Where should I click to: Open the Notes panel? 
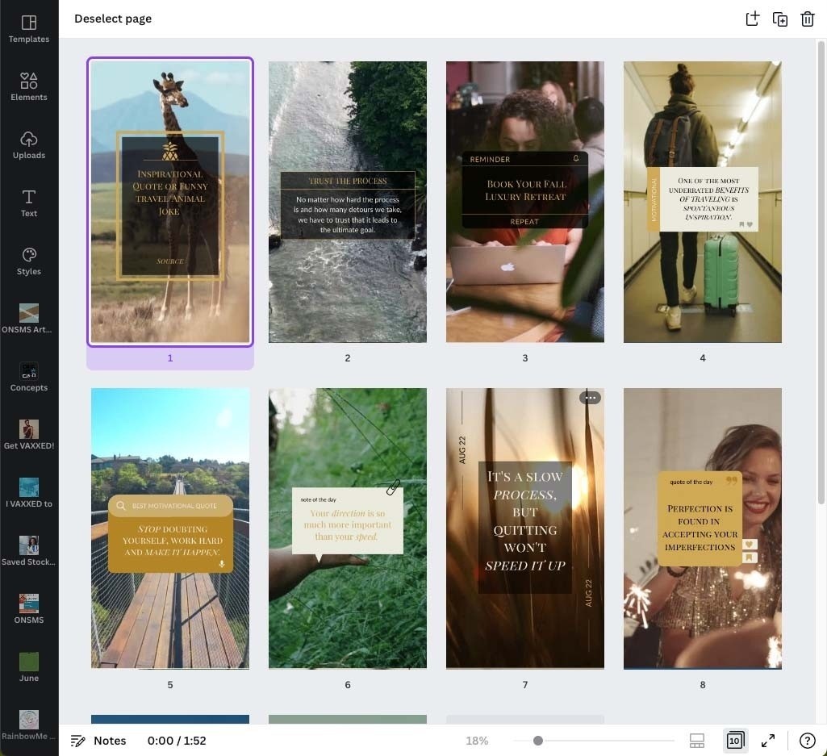98,741
